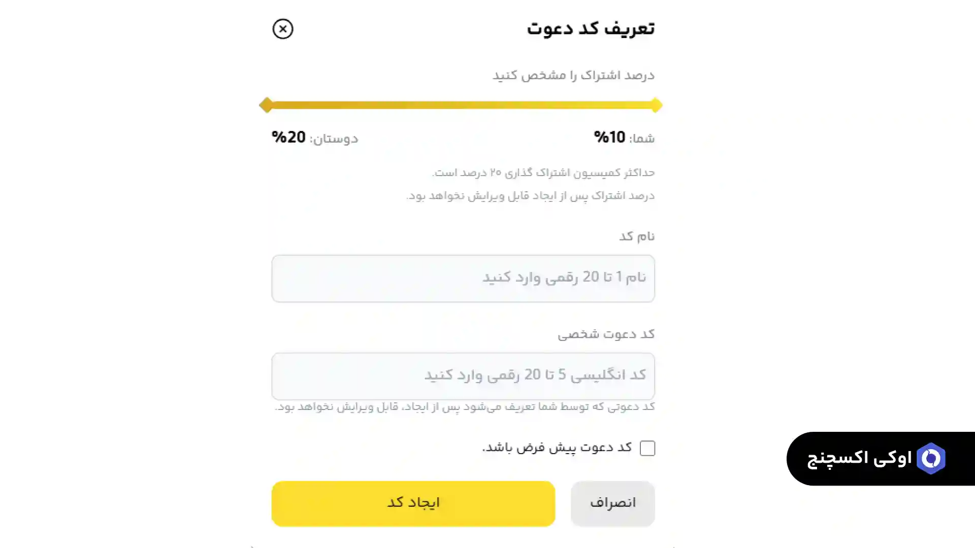Close the تعریف کد دعوت dialog
Screen dimensions: 975x548
[283, 29]
